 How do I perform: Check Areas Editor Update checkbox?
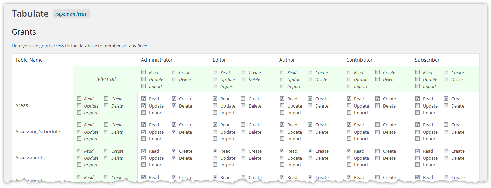click(x=215, y=106)
